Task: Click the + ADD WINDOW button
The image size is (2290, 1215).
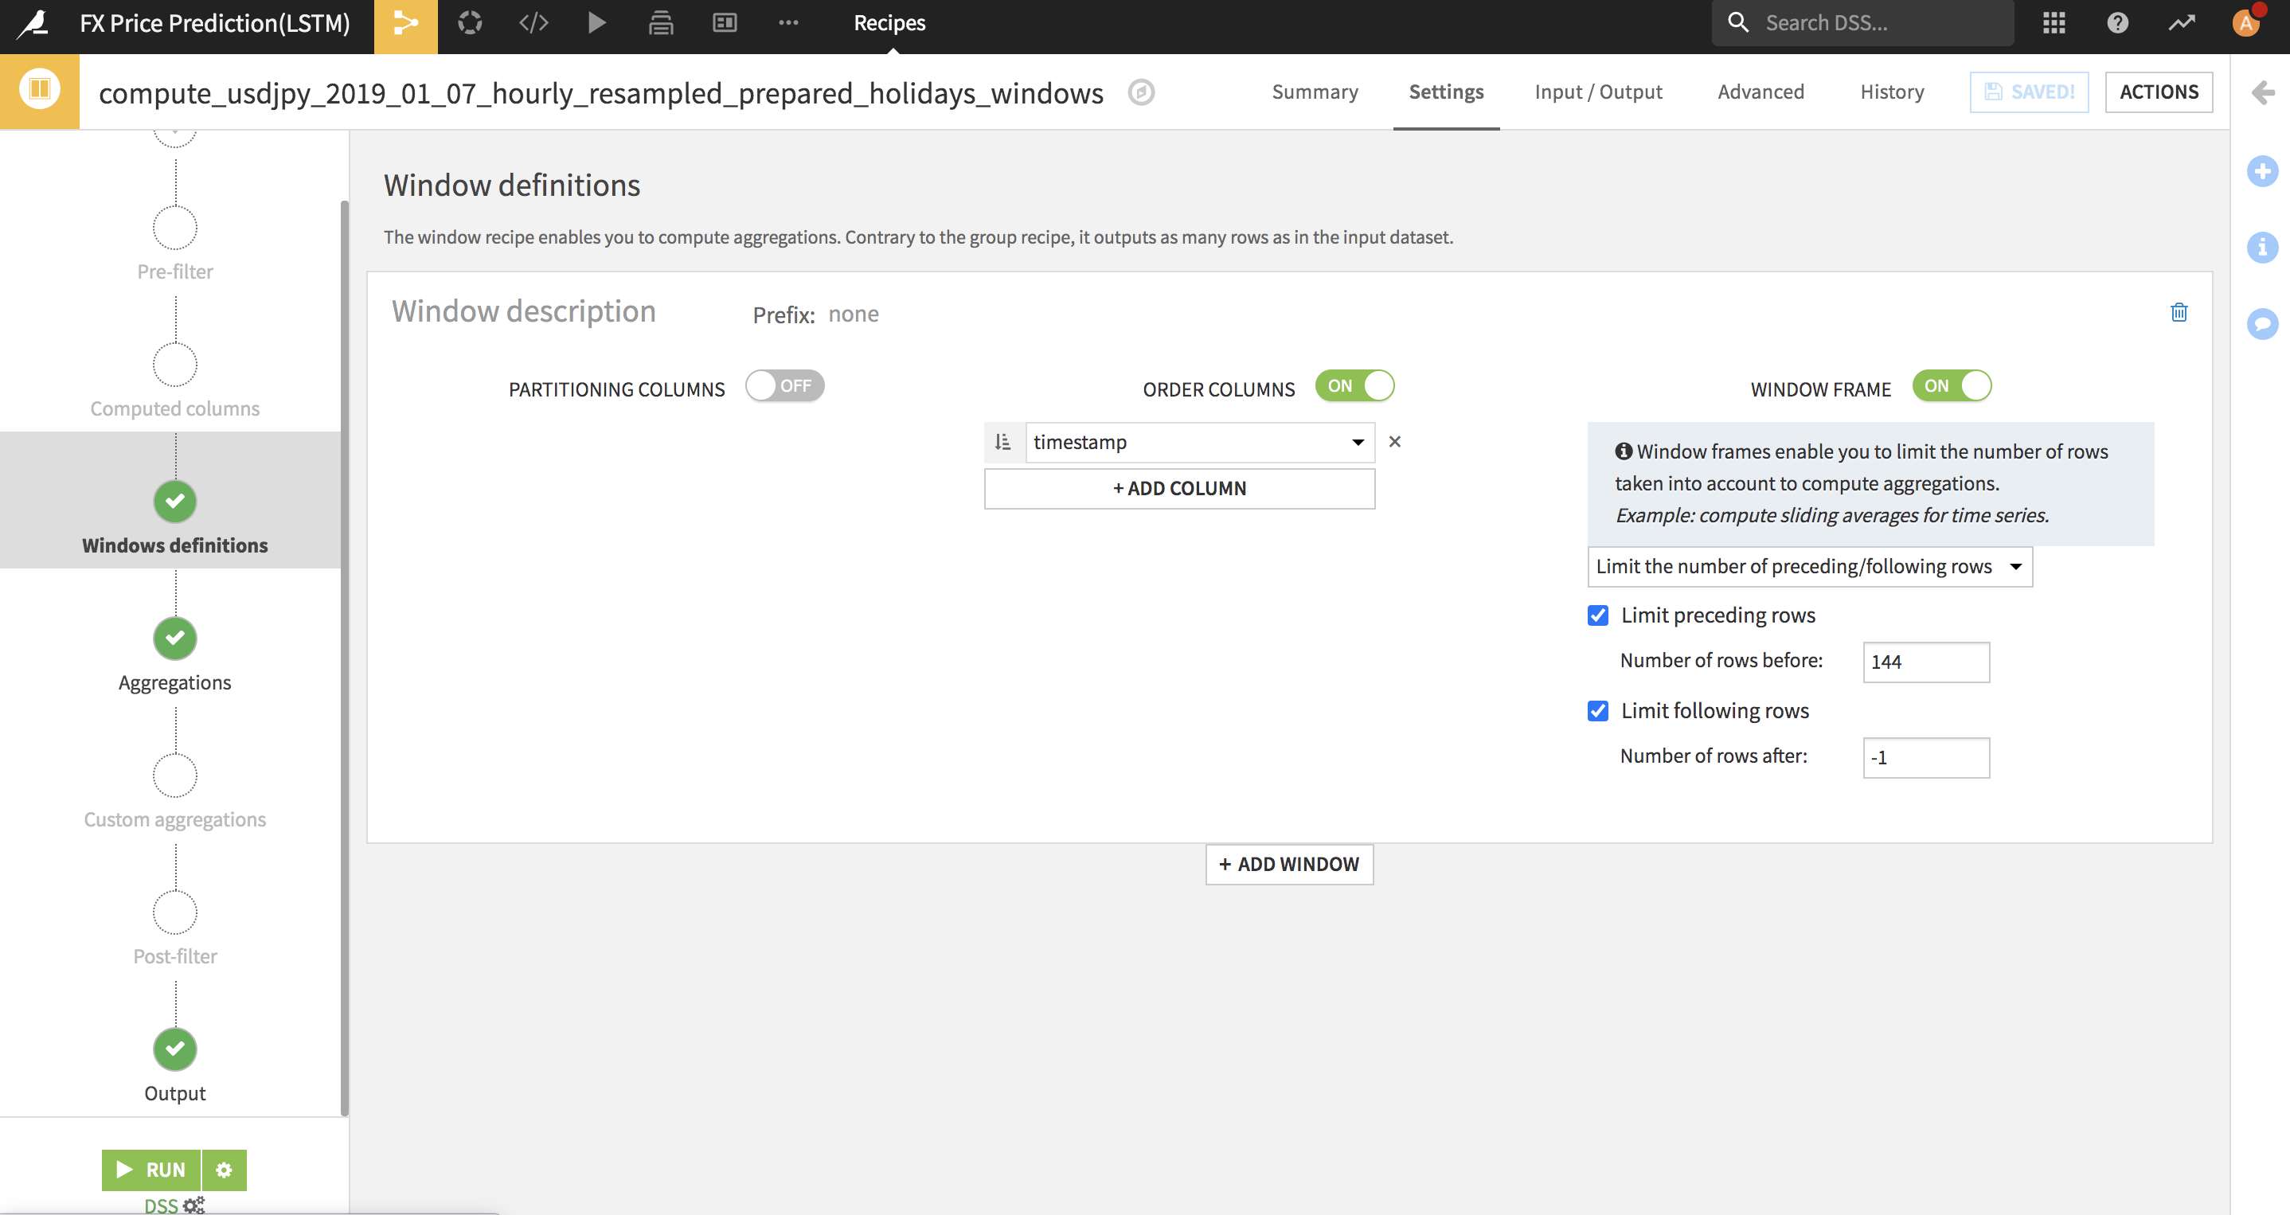Action: click(x=1288, y=864)
